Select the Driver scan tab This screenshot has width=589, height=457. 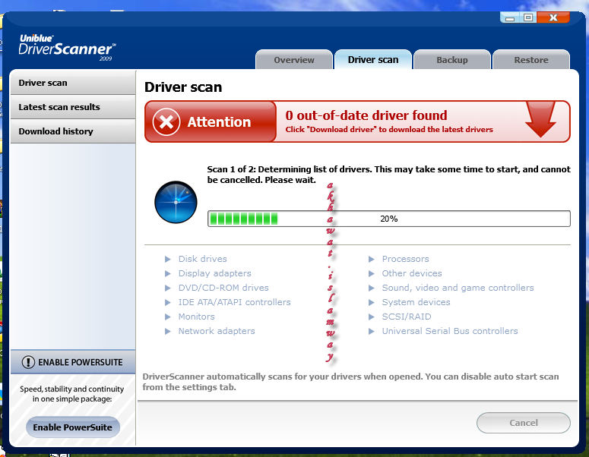[373, 60]
